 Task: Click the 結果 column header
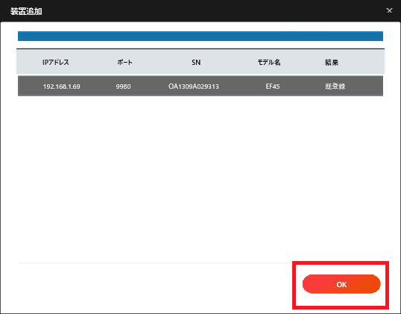click(x=332, y=62)
